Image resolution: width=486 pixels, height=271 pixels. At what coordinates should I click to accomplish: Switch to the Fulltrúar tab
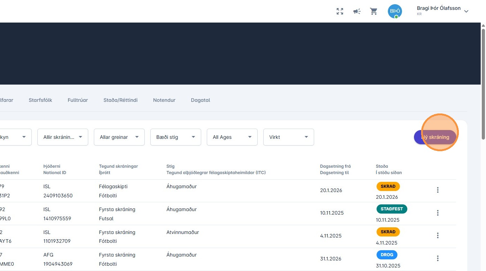click(78, 100)
